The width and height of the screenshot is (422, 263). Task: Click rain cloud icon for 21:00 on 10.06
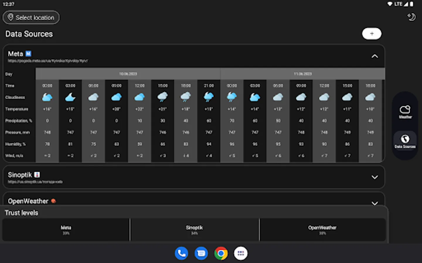pyautogui.click(x=209, y=97)
